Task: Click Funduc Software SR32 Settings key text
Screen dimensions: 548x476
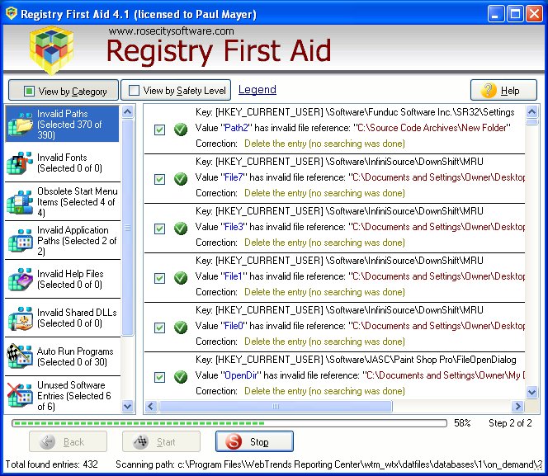Action: pyautogui.click(x=355, y=112)
